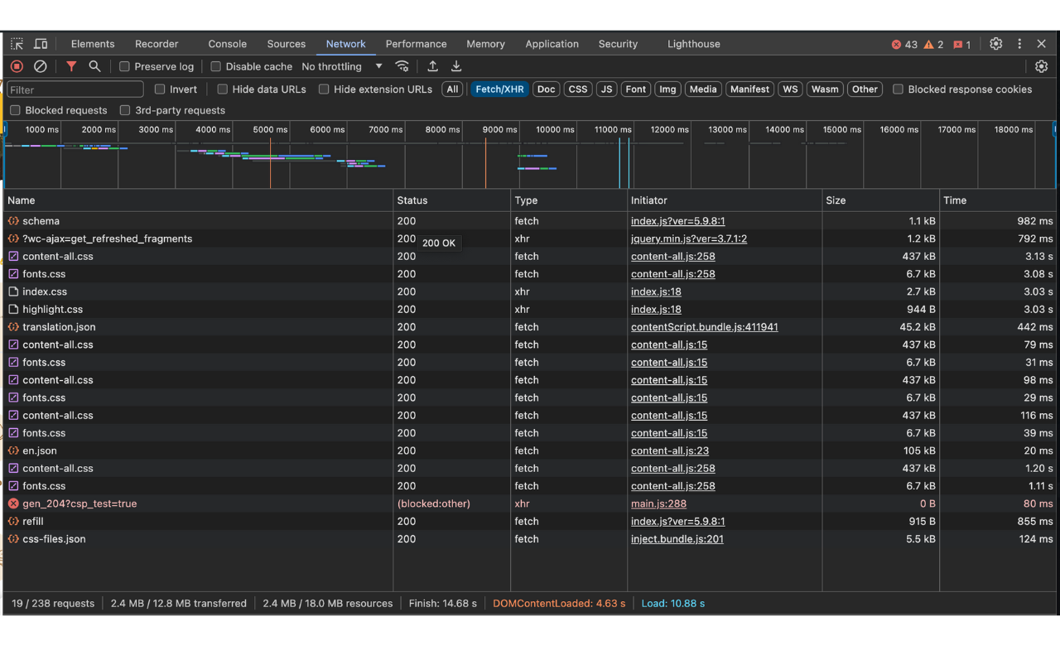Screen dimensions: 1060x646
Task: Select the Fetch/XHR filter type
Action: pos(499,89)
